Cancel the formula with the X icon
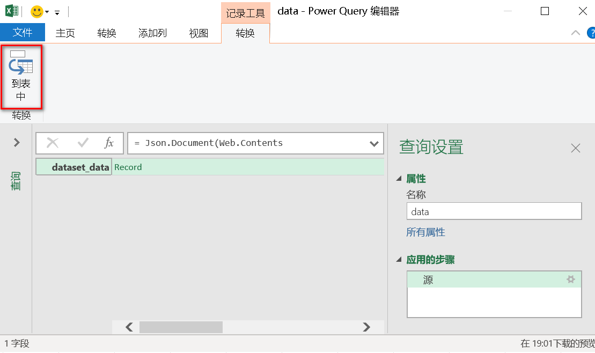Image resolution: width=595 pixels, height=353 pixels. coord(53,143)
